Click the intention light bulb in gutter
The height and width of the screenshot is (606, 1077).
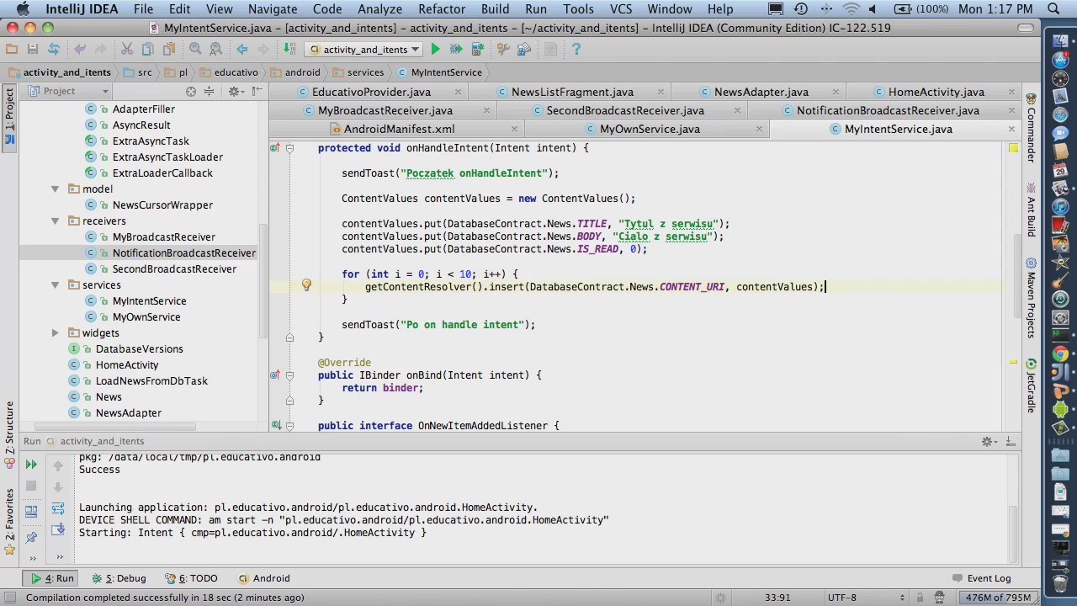coord(306,285)
